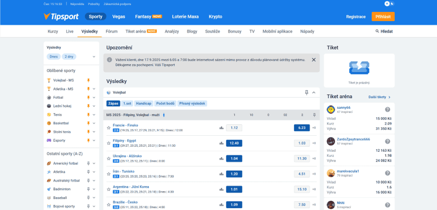Click the Tipsport logo

[62, 17]
